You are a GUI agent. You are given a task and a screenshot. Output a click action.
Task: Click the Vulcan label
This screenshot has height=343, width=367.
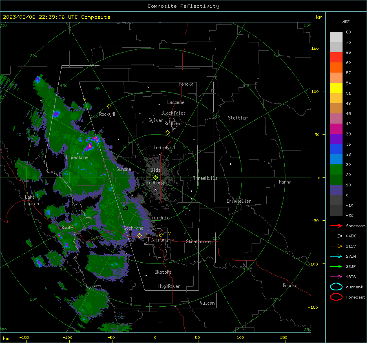pyautogui.click(x=207, y=303)
